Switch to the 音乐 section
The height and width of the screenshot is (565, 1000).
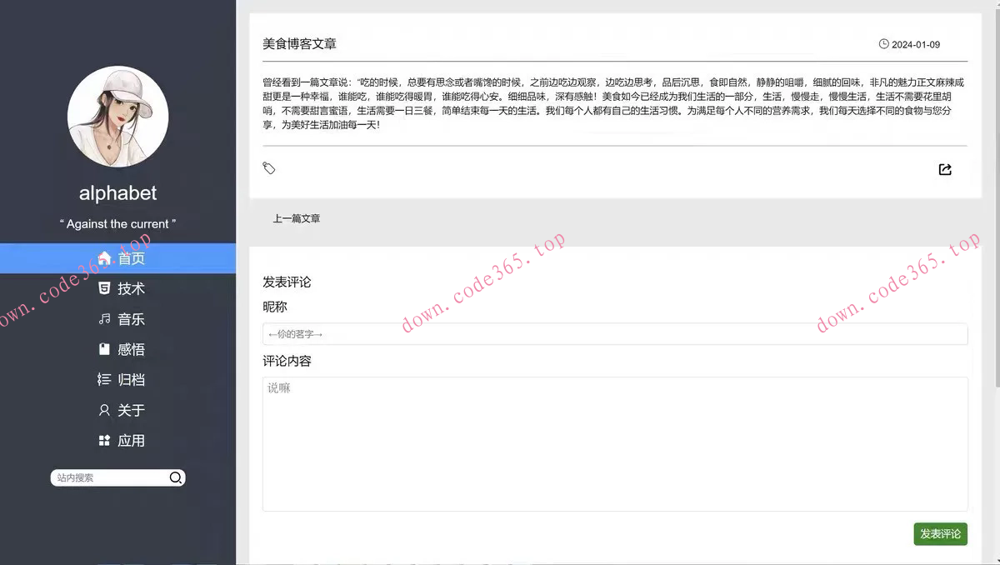tap(130, 319)
